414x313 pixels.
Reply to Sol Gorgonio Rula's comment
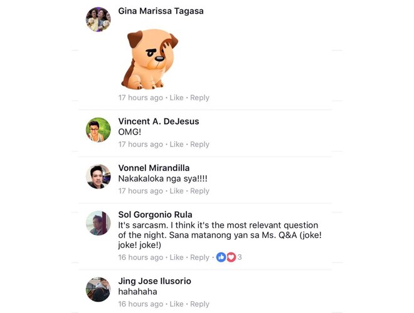pos(199,257)
